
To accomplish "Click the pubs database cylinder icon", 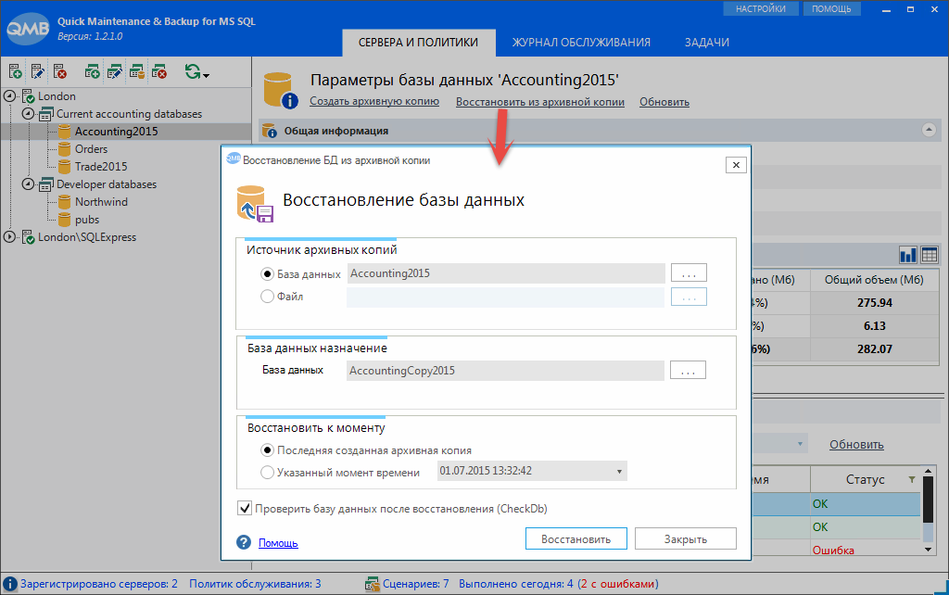I will (x=64, y=220).
